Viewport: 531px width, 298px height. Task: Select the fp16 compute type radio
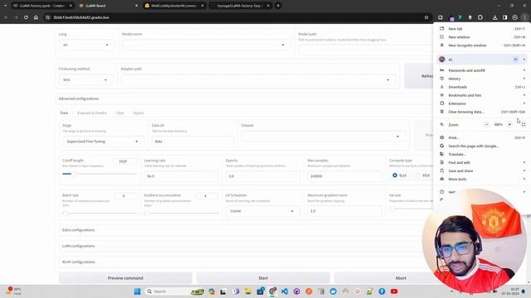point(395,175)
